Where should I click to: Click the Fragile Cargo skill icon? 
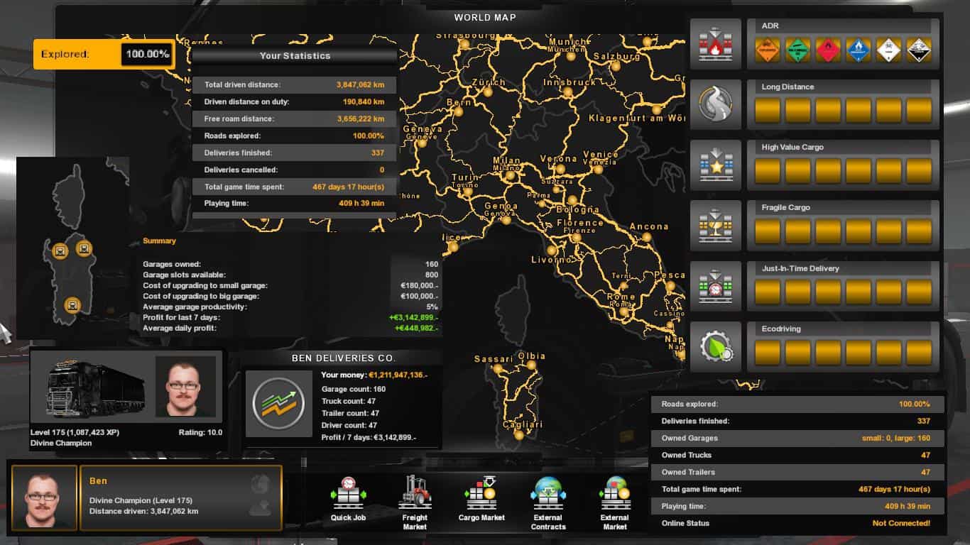coord(715,226)
